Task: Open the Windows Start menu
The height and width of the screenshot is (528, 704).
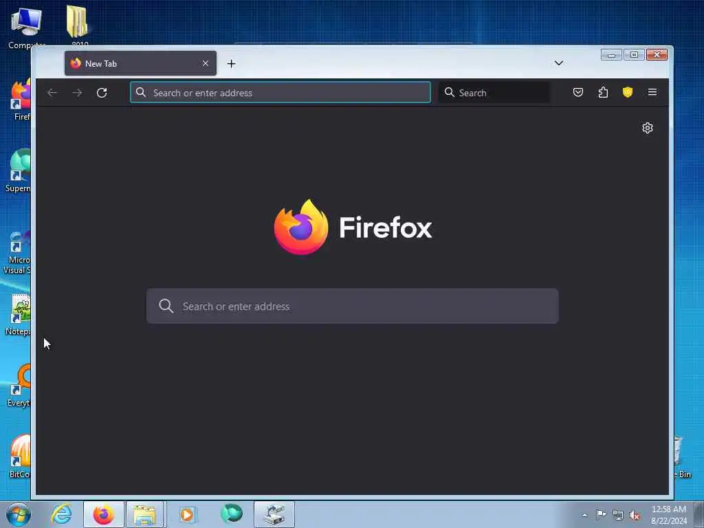Action: click(x=19, y=514)
